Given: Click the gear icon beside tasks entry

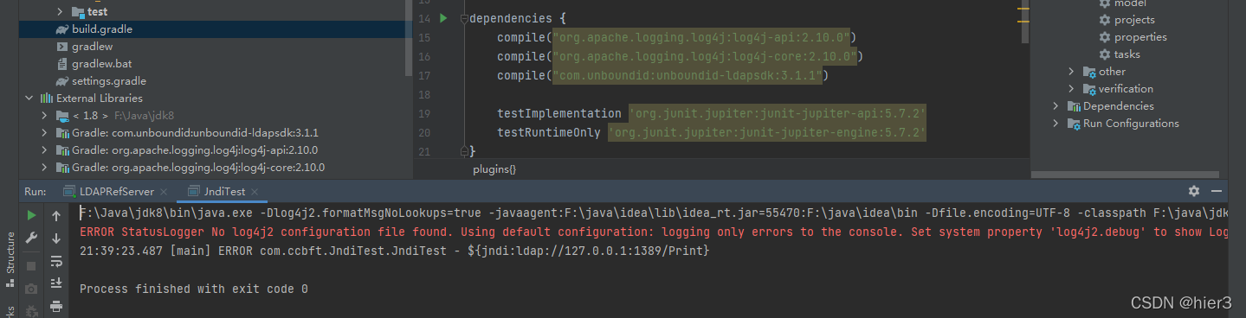Looking at the screenshot, I should (x=1105, y=54).
